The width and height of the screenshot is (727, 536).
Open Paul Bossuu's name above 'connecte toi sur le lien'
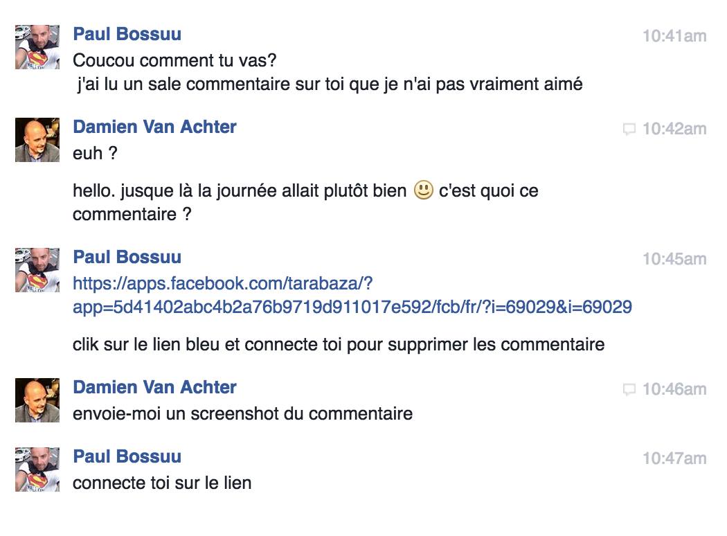[127, 456]
